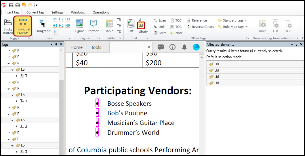Insert a TH table header tag
The height and width of the screenshot is (156, 305).
click(119, 26)
